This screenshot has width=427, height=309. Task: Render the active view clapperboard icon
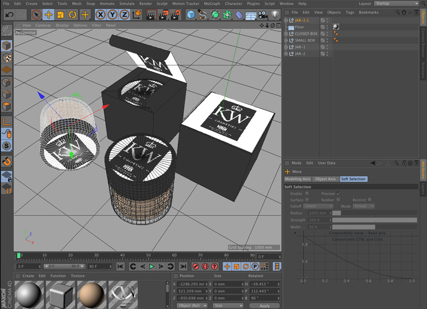[151, 14]
